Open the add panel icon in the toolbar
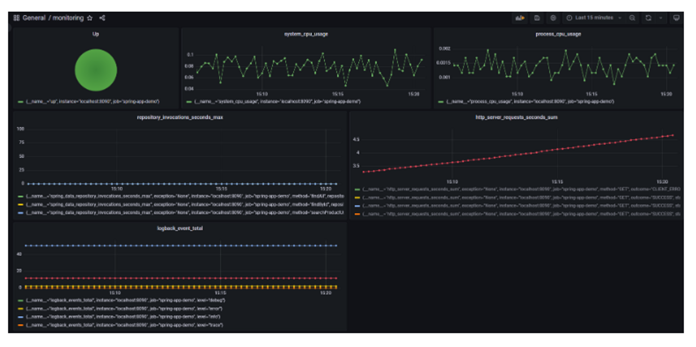696x347 pixels. pyautogui.click(x=520, y=18)
